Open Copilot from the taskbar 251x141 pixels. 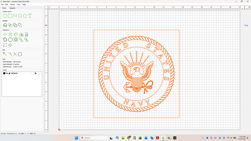(x=117, y=138)
